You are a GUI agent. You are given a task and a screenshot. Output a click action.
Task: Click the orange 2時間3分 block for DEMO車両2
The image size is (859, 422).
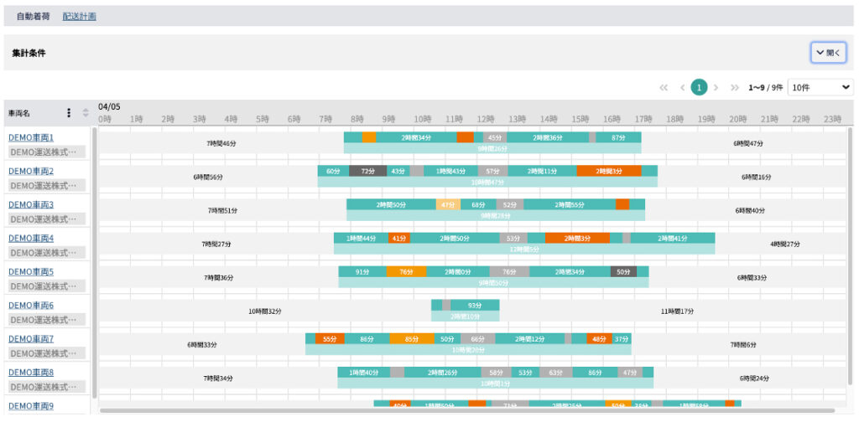click(608, 171)
